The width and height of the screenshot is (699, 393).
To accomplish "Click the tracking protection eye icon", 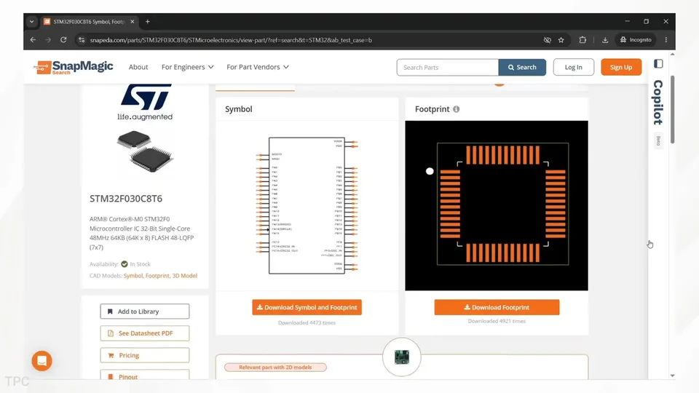I will coord(548,40).
